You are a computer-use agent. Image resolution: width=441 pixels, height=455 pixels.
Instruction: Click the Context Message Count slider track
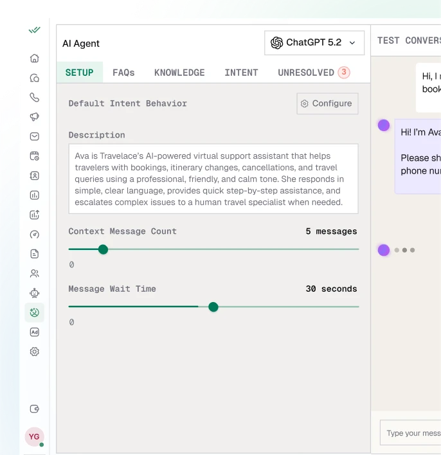click(213, 249)
